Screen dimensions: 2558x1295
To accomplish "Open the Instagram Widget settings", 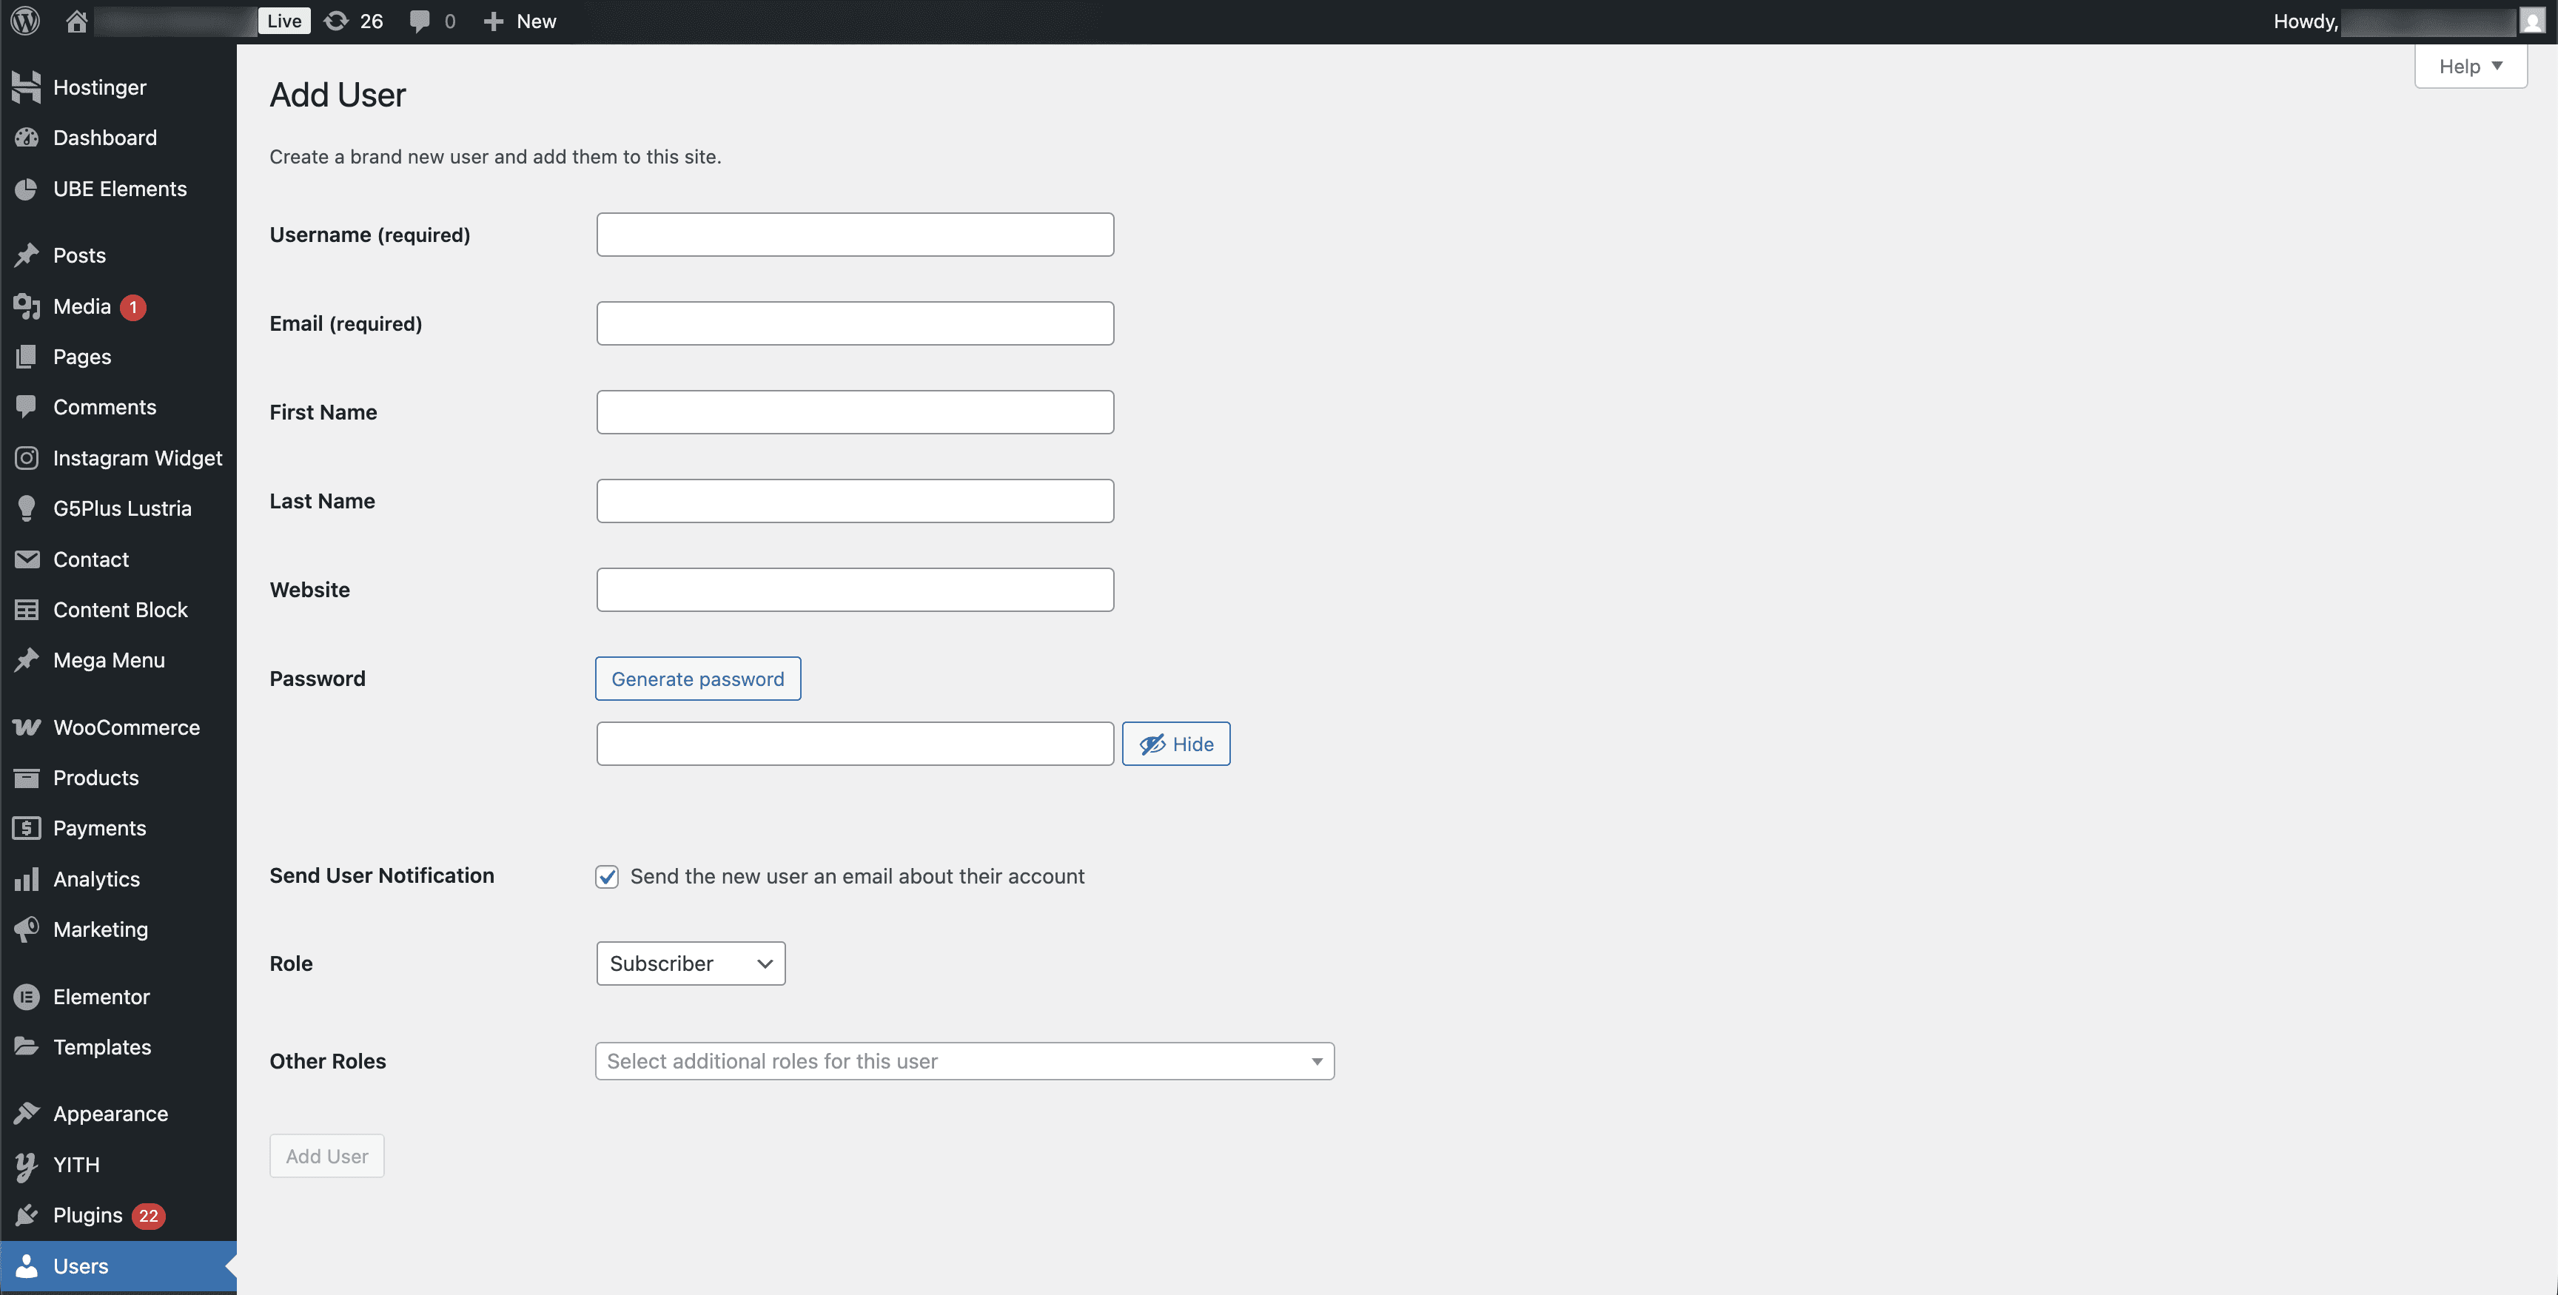I will point(137,458).
